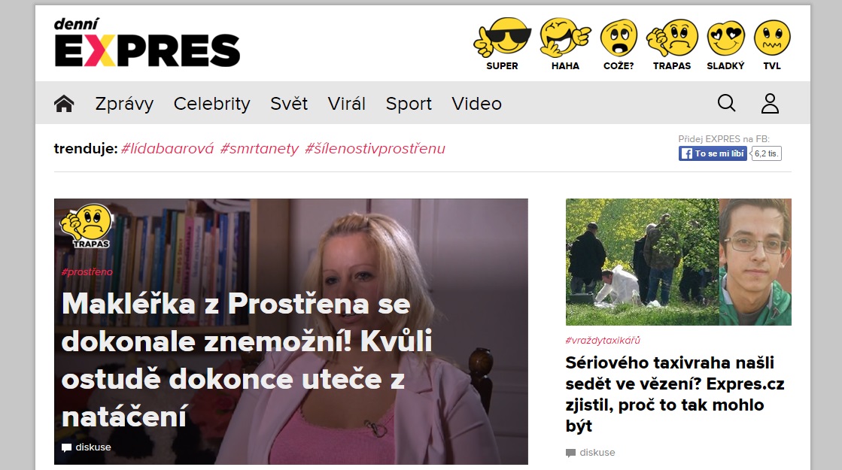Click the COŽE? surprised emoji icon
This screenshot has width=842, height=470.
619,44
